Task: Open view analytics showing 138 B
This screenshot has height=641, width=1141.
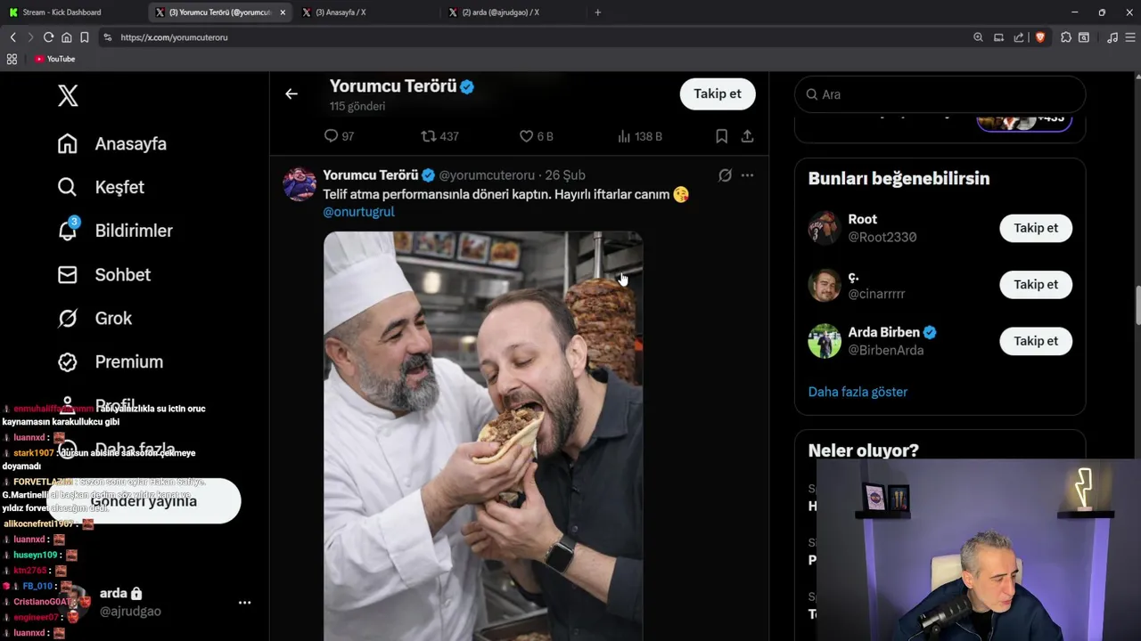Action: point(624,136)
